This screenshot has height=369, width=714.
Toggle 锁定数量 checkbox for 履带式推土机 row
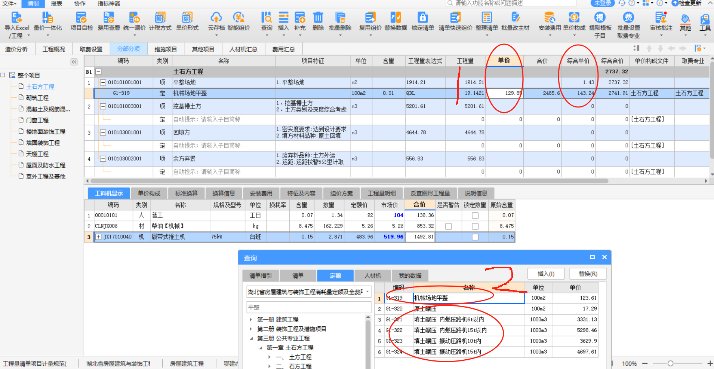pos(475,237)
